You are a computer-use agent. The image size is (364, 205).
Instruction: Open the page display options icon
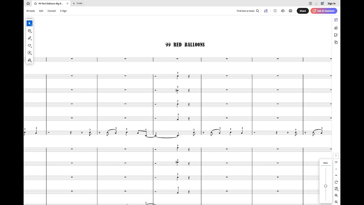[336, 189]
